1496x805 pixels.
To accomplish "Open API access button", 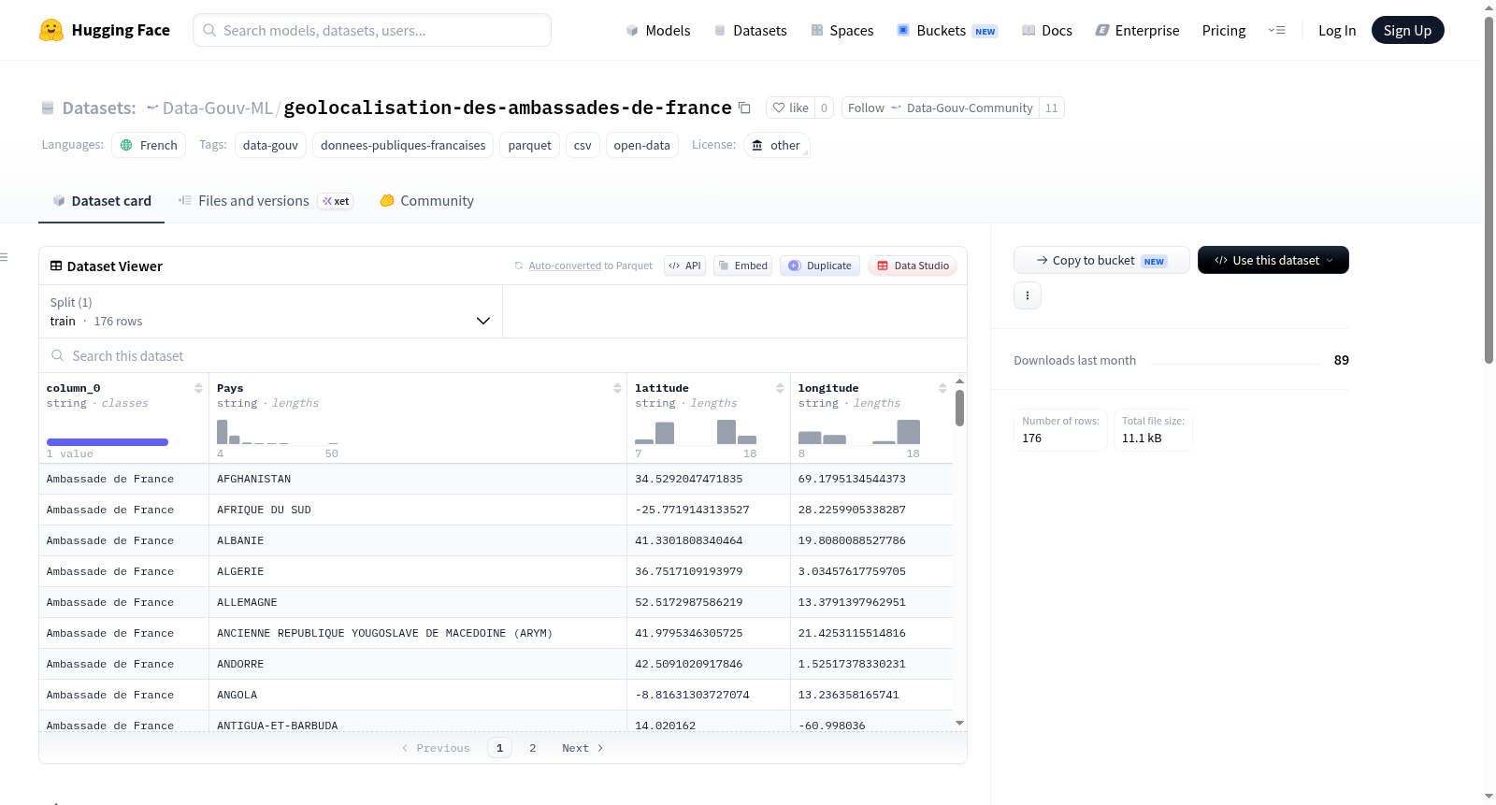I will pos(684,266).
